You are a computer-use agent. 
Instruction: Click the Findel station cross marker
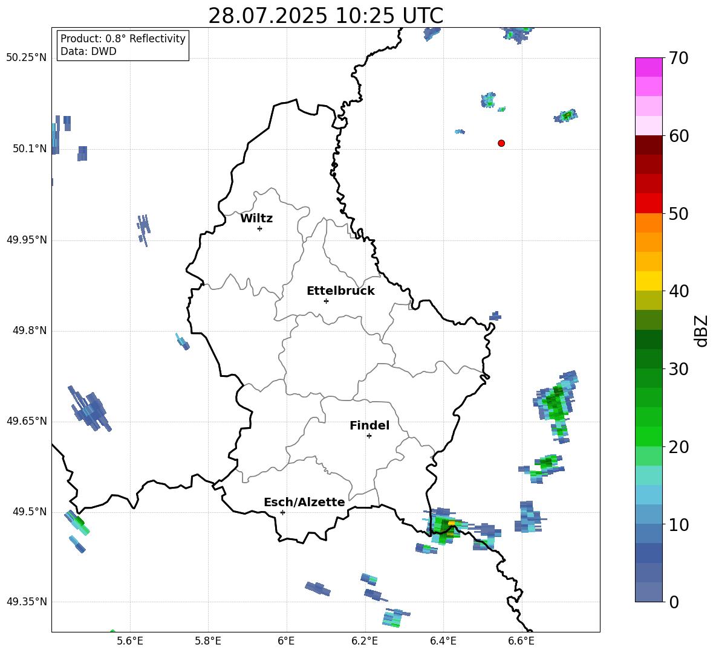point(369,436)
